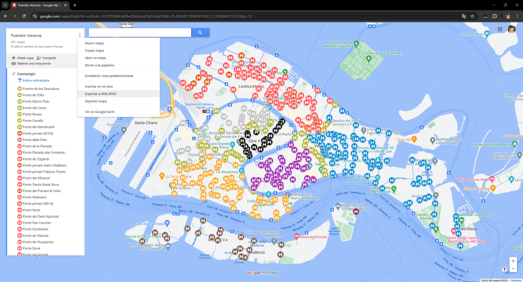Zoom in on the map
The image size is (523, 282).
tap(512, 260)
